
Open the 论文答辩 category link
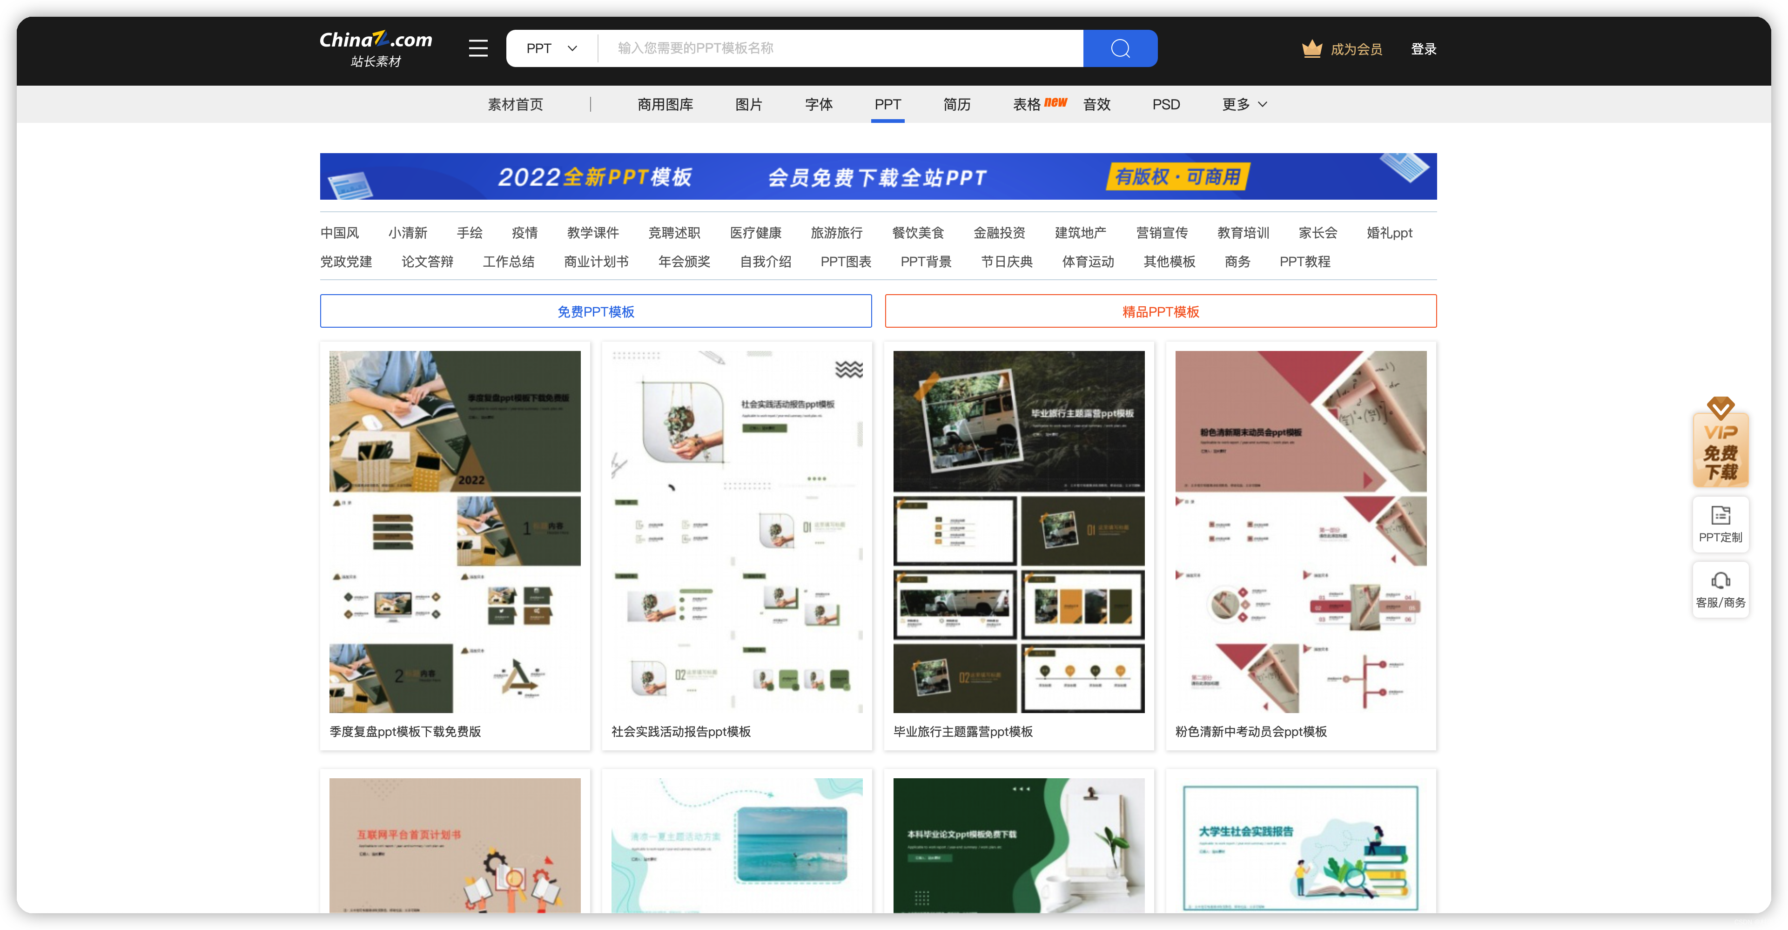pos(427,262)
